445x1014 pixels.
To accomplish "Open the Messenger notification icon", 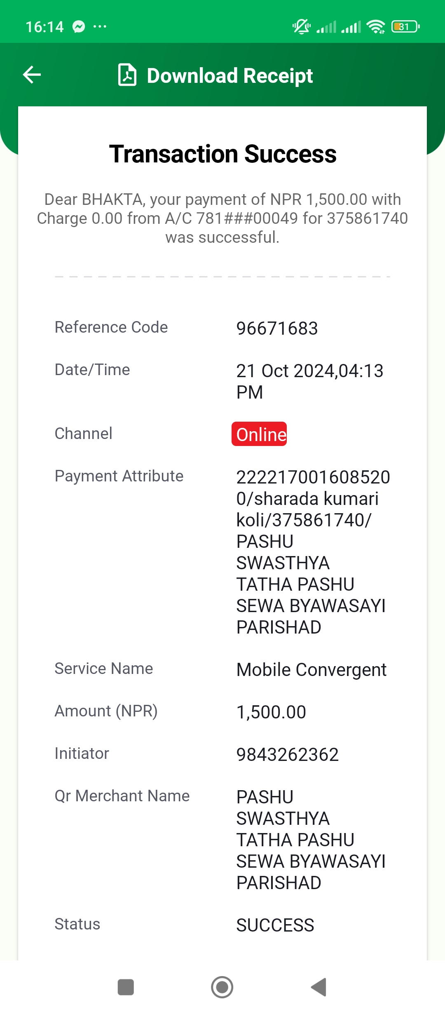I will (79, 27).
